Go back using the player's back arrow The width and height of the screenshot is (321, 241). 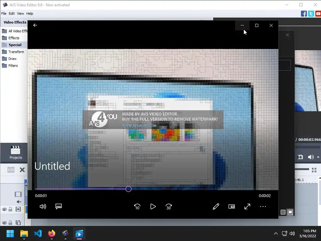click(x=35, y=25)
